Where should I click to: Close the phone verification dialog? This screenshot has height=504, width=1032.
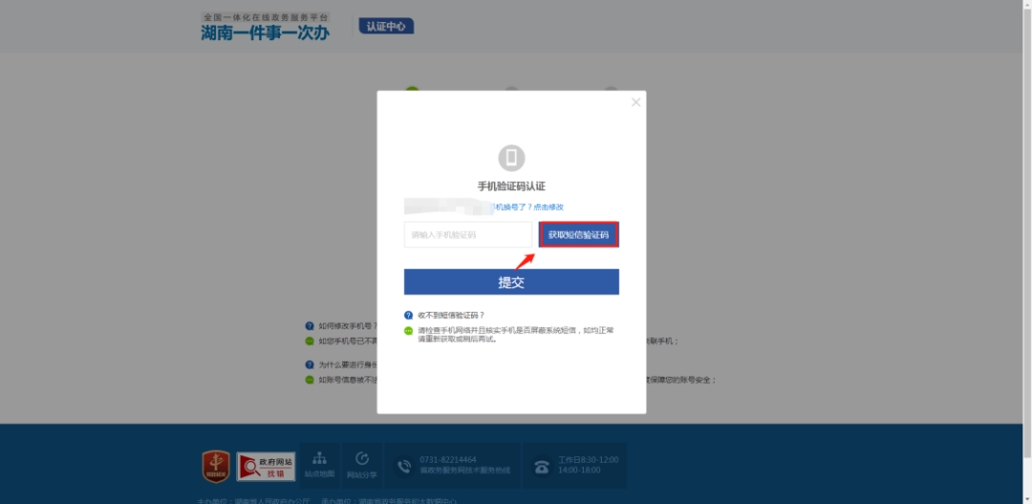(635, 102)
